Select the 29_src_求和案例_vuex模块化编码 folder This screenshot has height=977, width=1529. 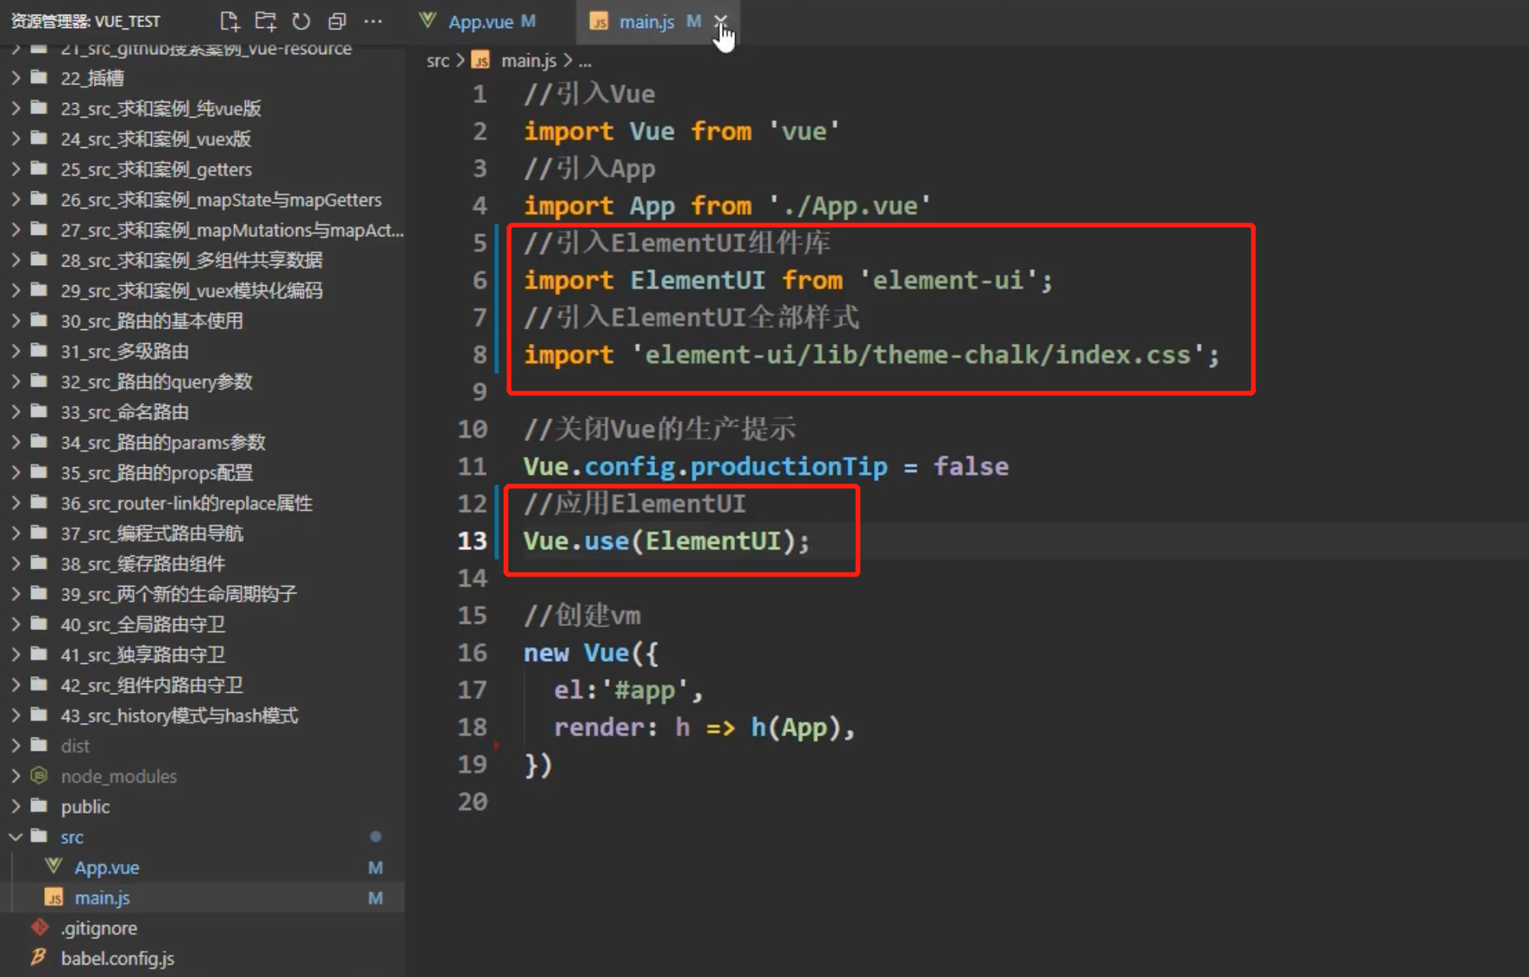click(x=202, y=290)
